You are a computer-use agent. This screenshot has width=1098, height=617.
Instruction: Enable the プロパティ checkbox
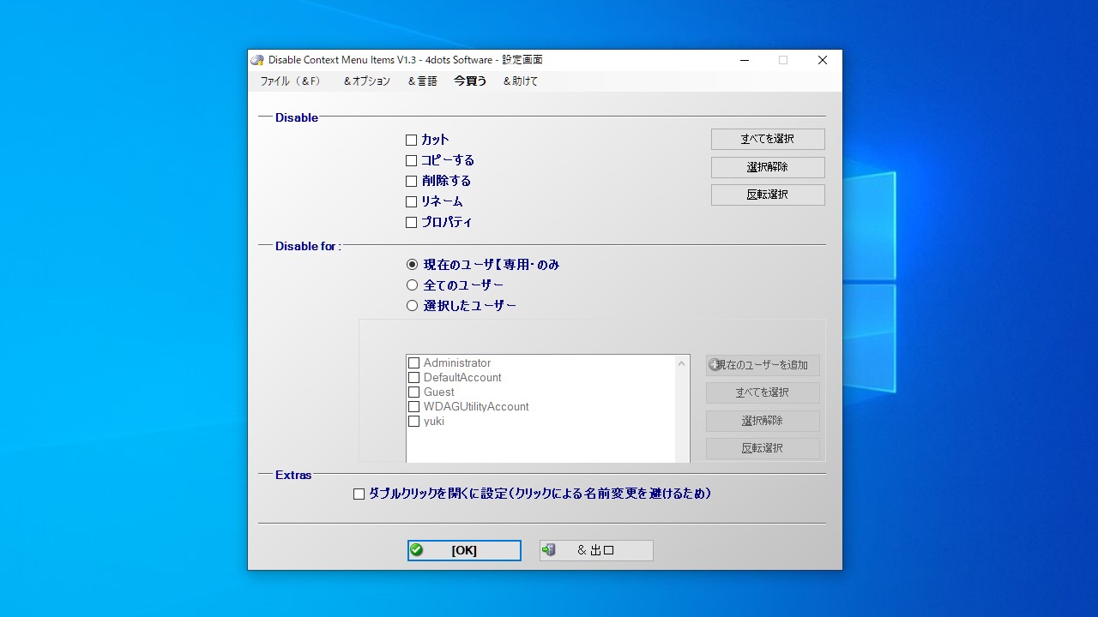pos(412,222)
